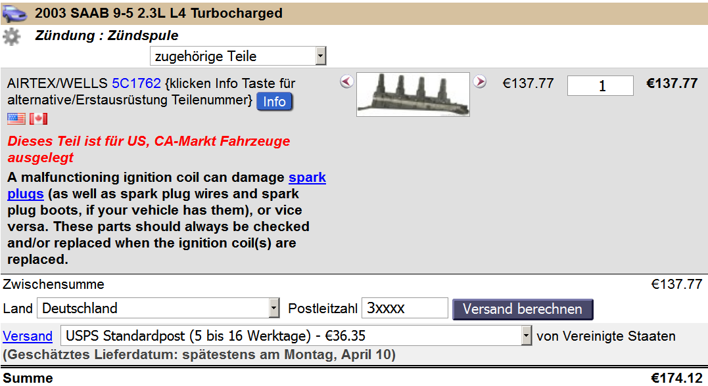Click the United States flag icon
The height and width of the screenshot is (386, 708).
point(16,119)
